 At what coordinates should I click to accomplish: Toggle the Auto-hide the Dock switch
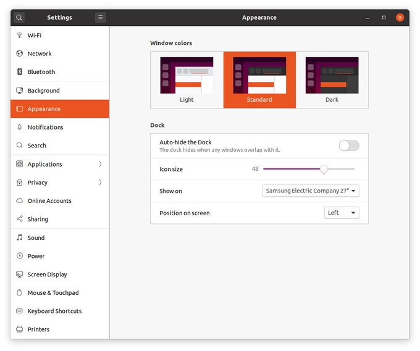tap(349, 146)
